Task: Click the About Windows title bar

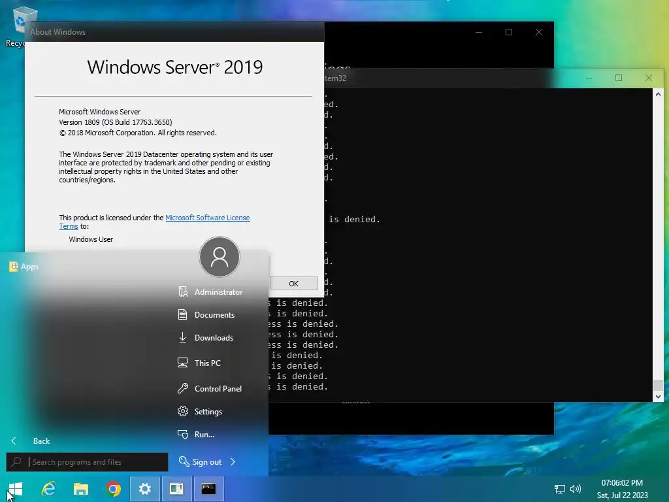Action: [x=174, y=32]
